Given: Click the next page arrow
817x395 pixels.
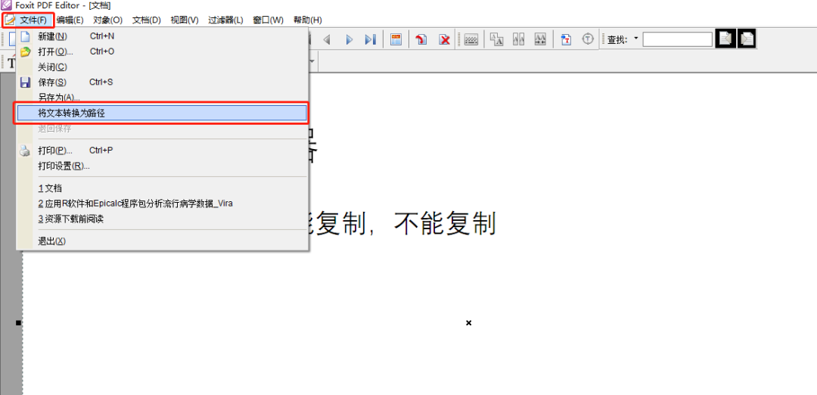Looking at the screenshot, I should [x=349, y=39].
